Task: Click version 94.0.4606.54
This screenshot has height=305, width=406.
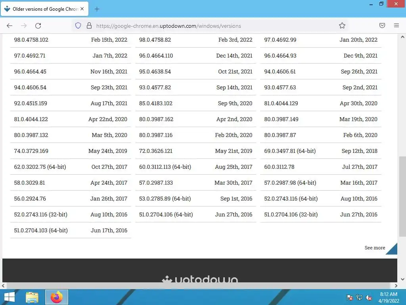Action: 71,87
